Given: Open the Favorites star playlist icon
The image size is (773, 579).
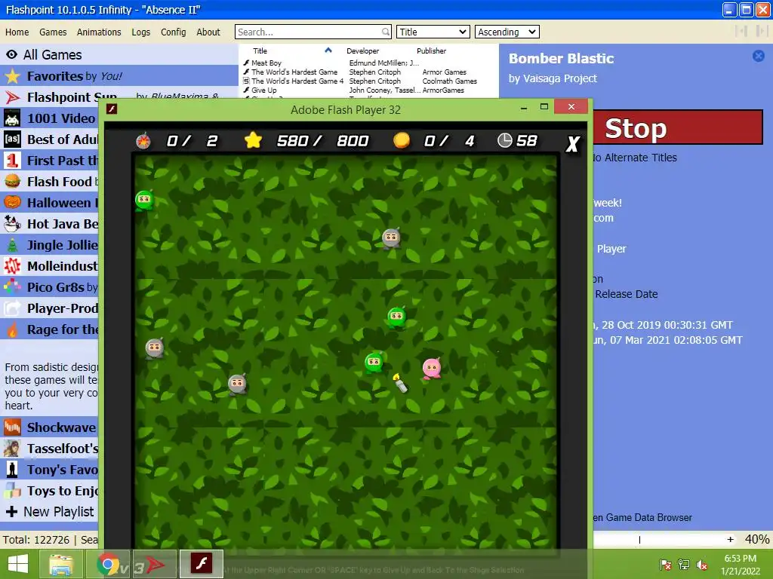Looking at the screenshot, I should click(x=12, y=76).
